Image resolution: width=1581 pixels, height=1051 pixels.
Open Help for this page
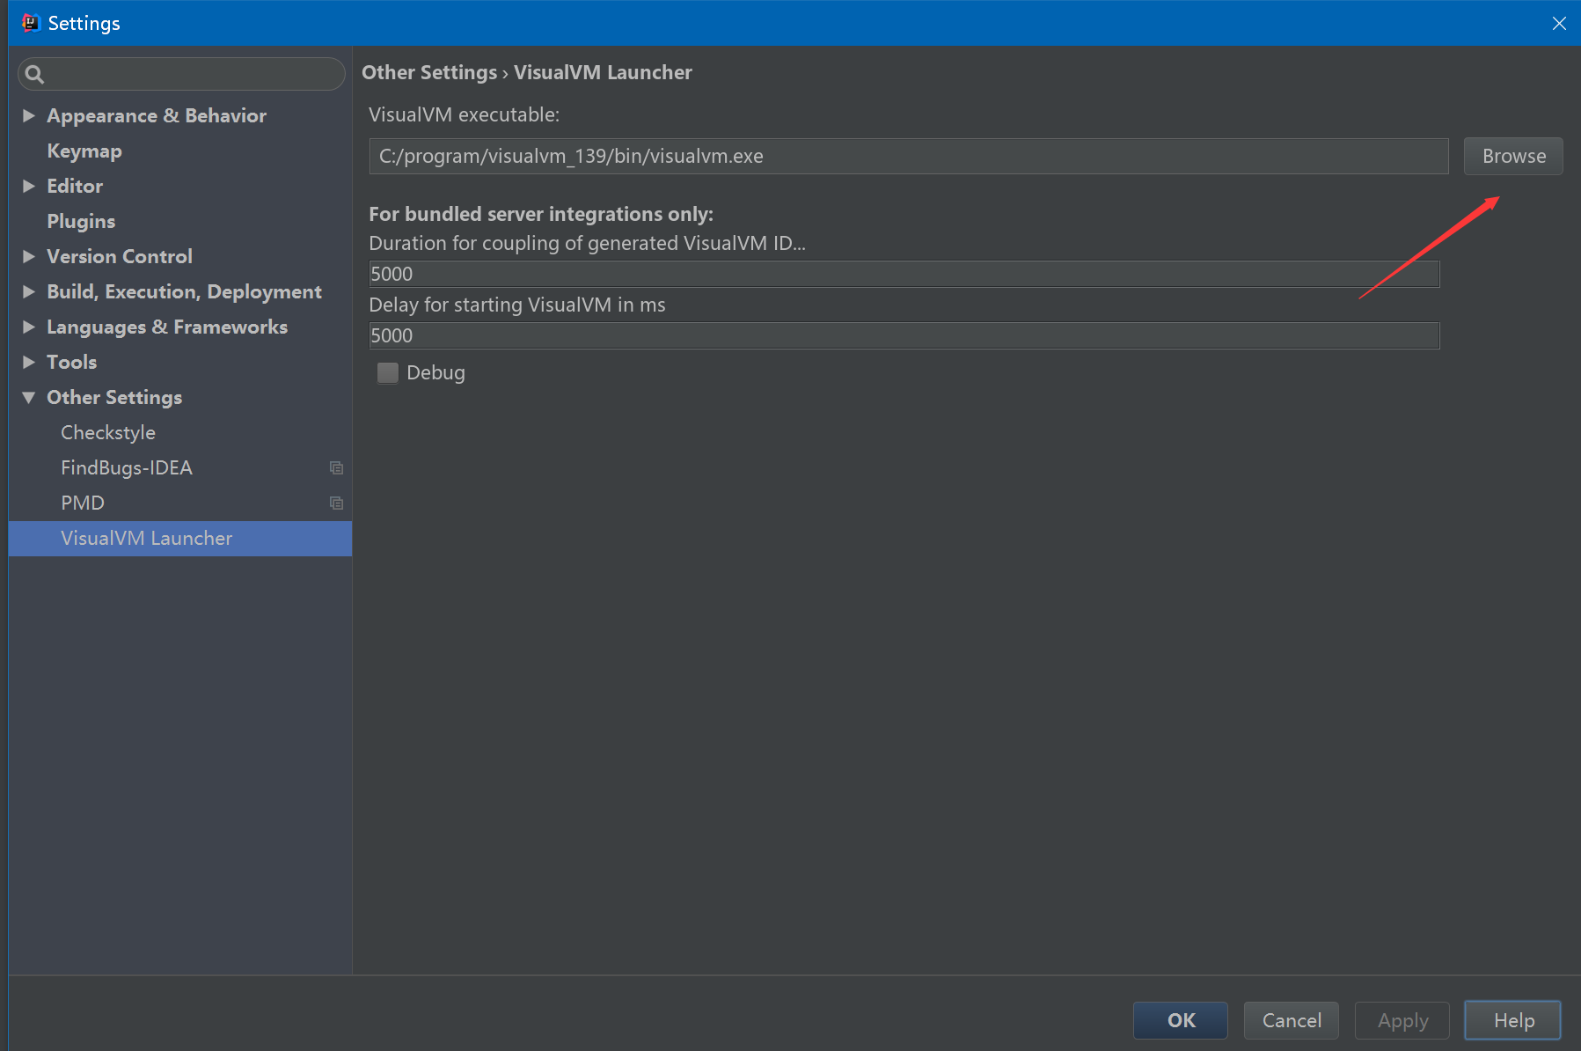click(x=1513, y=1020)
